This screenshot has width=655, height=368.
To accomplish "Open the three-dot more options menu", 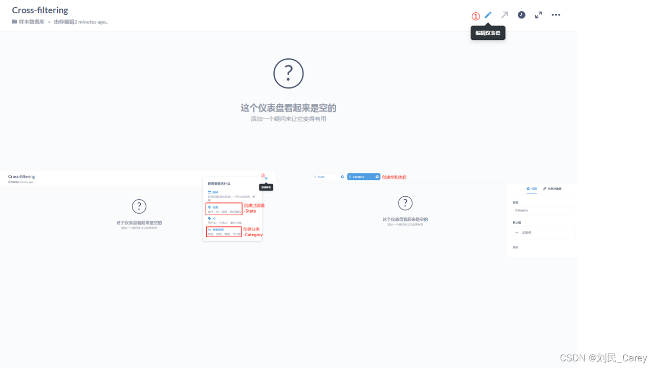I will point(556,15).
